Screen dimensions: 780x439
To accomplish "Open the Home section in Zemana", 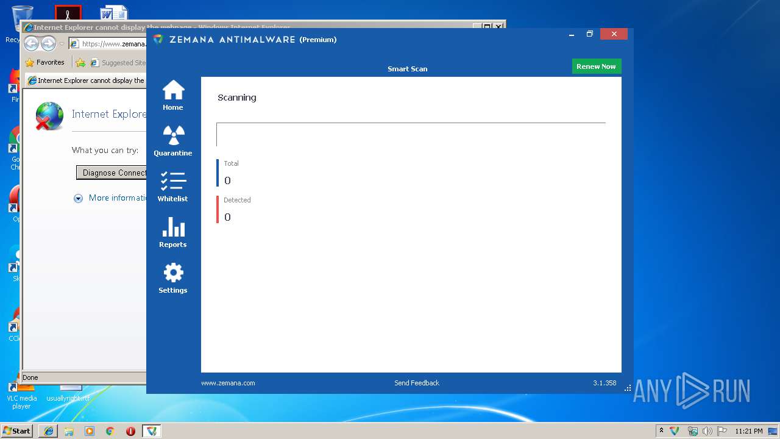I will [x=173, y=96].
